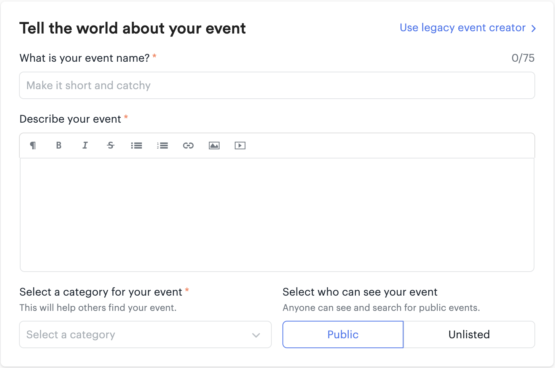Viewport: 555px width, 368px height.
Task: Set event visibility to Public
Action: pos(343,334)
